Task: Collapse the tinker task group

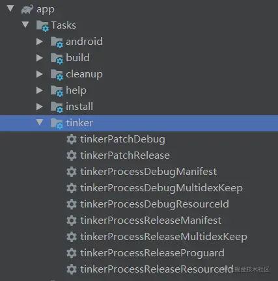Action: pyautogui.click(x=40, y=122)
